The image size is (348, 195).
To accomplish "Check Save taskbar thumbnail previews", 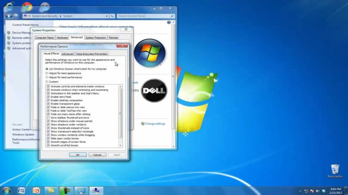I will click(48, 117).
